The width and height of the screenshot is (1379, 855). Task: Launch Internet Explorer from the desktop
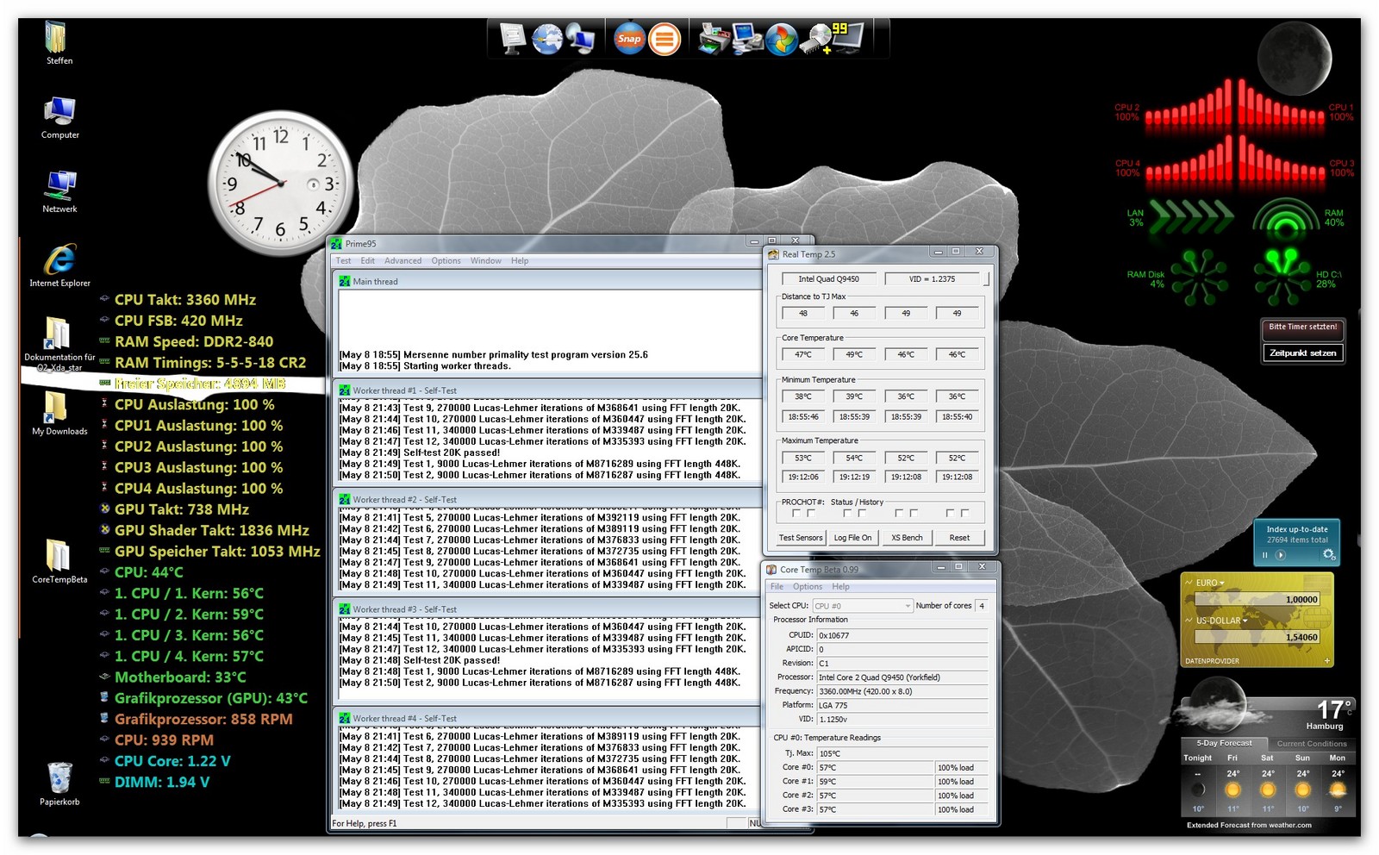tap(59, 265)
